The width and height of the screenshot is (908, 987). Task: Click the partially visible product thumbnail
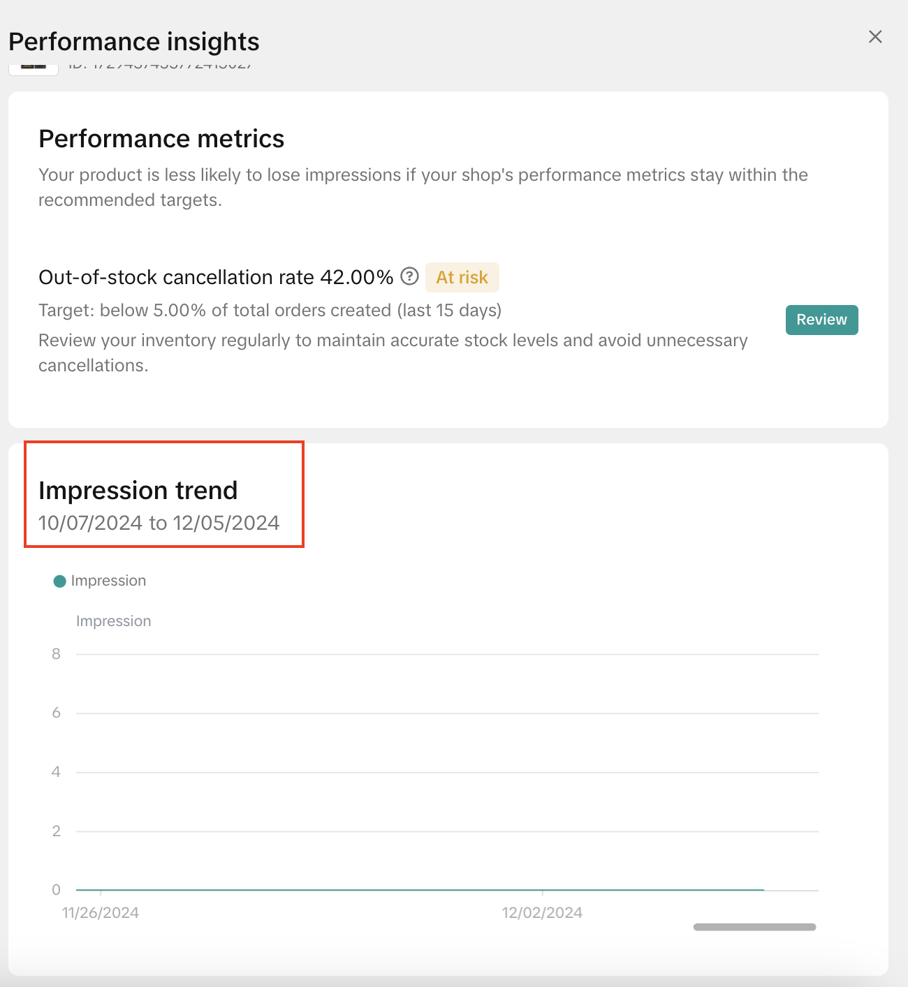click(33, 68)
